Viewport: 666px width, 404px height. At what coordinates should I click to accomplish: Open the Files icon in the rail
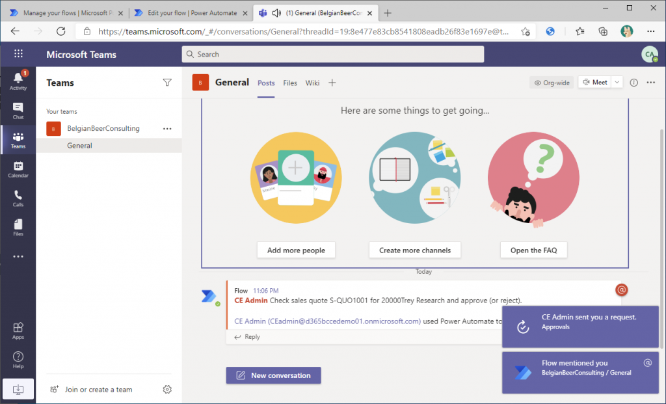[18, 227]
